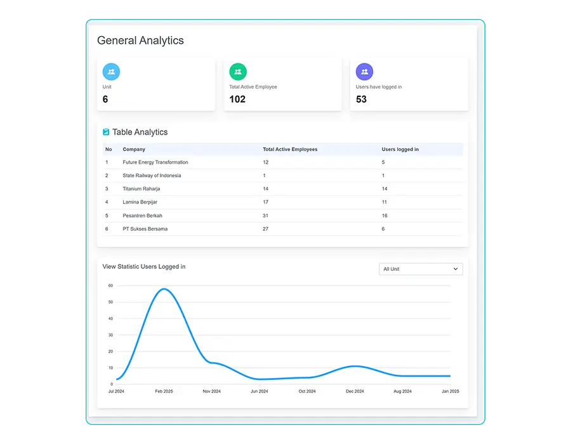Click the blue Unit people icon
This screenshot has width=571, height=444.
[x=111, y=72]
